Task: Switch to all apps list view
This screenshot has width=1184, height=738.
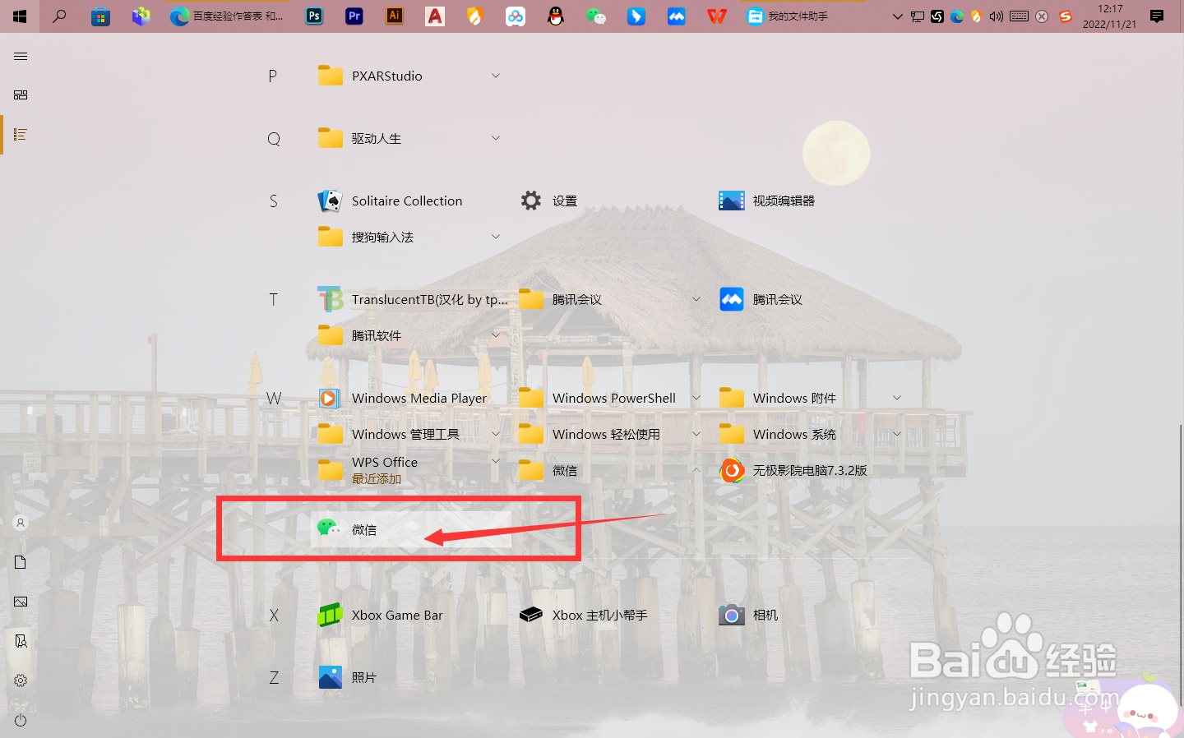Action: click(21, 135)
